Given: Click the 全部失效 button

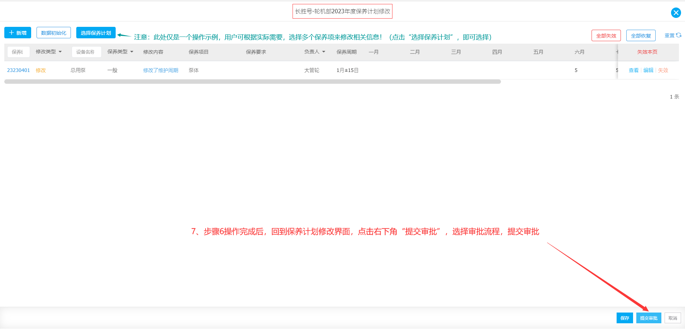Looking at the screenshot, I should point(606,35).
